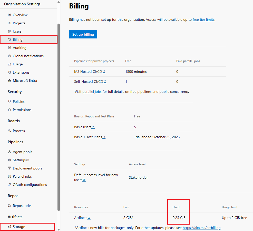Follow the parallel jobs link in the note

92,92
